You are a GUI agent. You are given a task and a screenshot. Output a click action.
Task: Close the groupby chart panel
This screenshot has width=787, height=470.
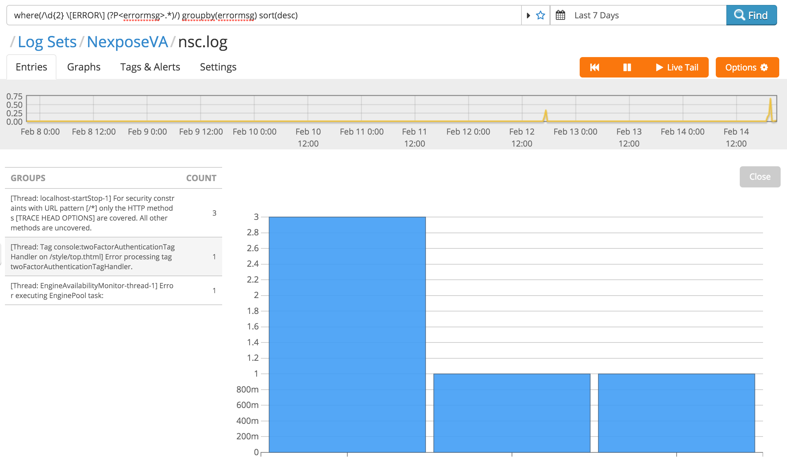tap(759, 177)
